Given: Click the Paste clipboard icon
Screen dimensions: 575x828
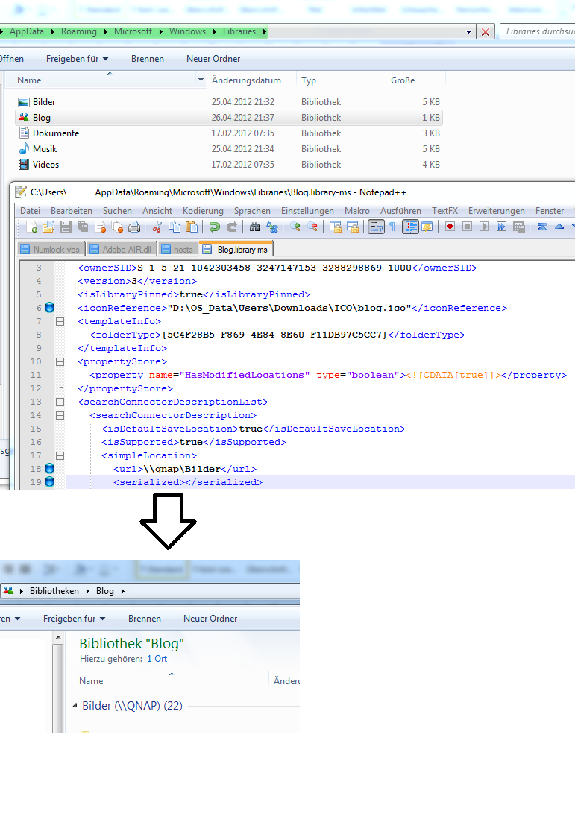Looking at the screenshot, I should pyautogui.click(x=192, y=227).
